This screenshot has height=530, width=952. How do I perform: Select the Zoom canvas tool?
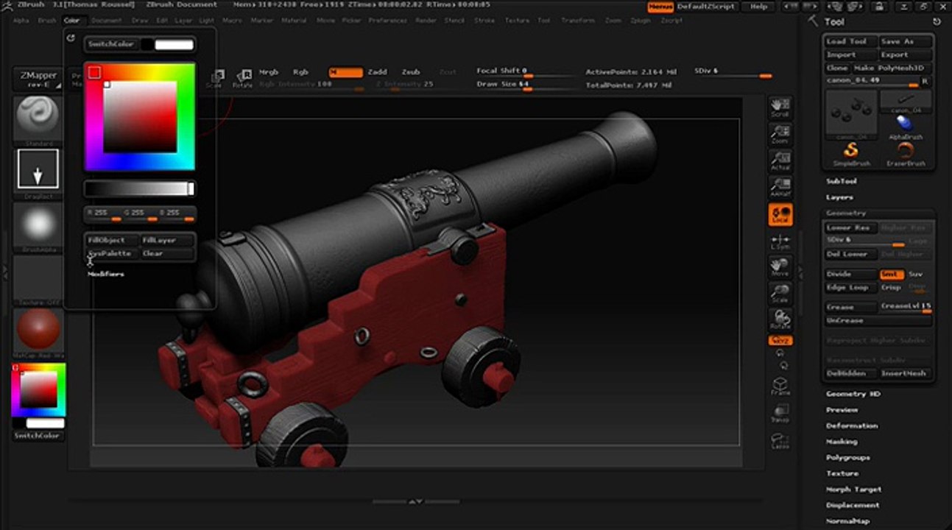[x=780, y=134]
